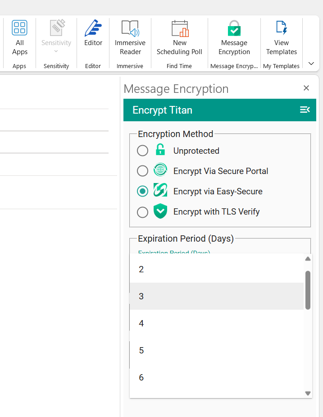This screenshot has width=323, height=417.
Task: Click the Encrypt via Easy-Secure label
Action: point(218,192)
